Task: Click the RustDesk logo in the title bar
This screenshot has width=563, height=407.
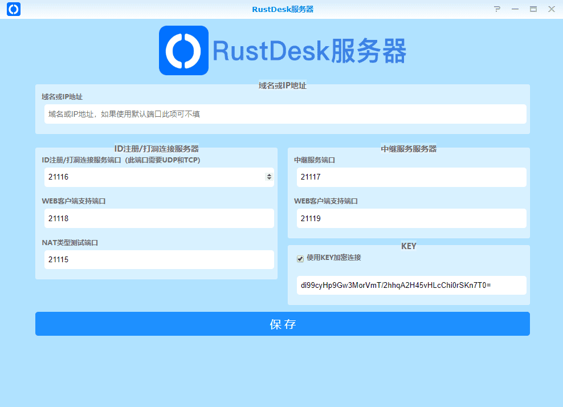Action: 13,9
